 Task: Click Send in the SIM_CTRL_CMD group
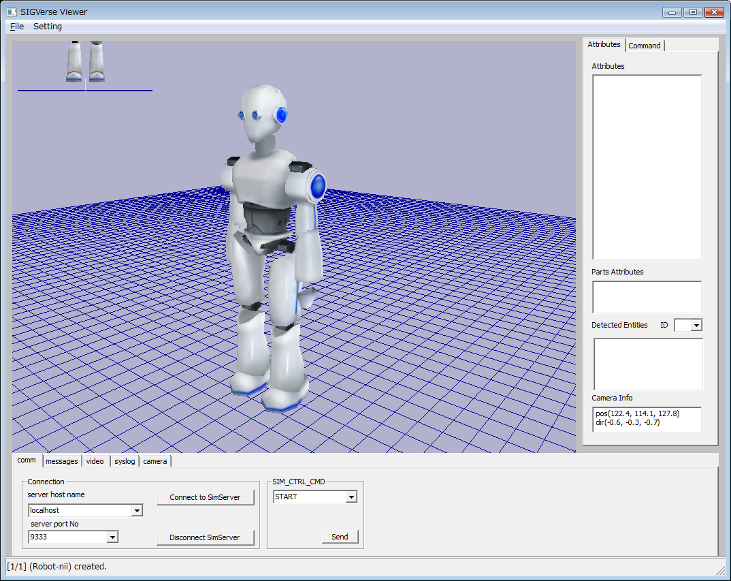[340, 537]
